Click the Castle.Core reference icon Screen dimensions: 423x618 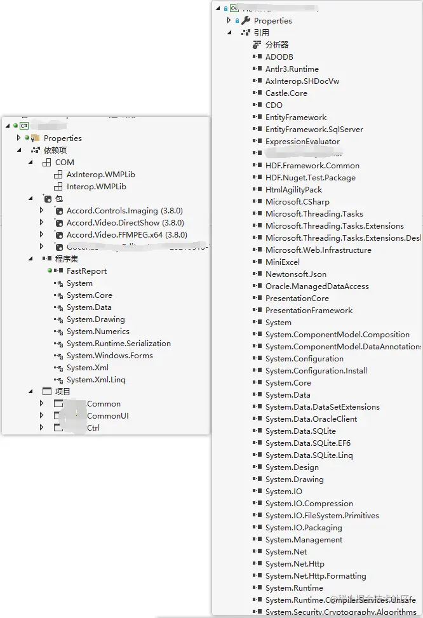[257, 93]
